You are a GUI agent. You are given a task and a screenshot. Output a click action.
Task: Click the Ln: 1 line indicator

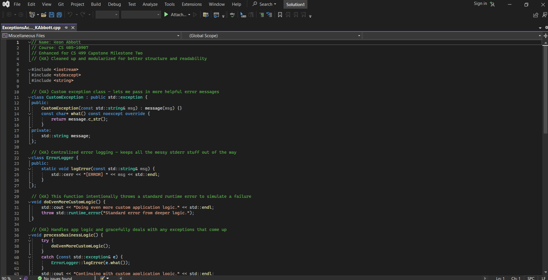click(x=500, y=278)
